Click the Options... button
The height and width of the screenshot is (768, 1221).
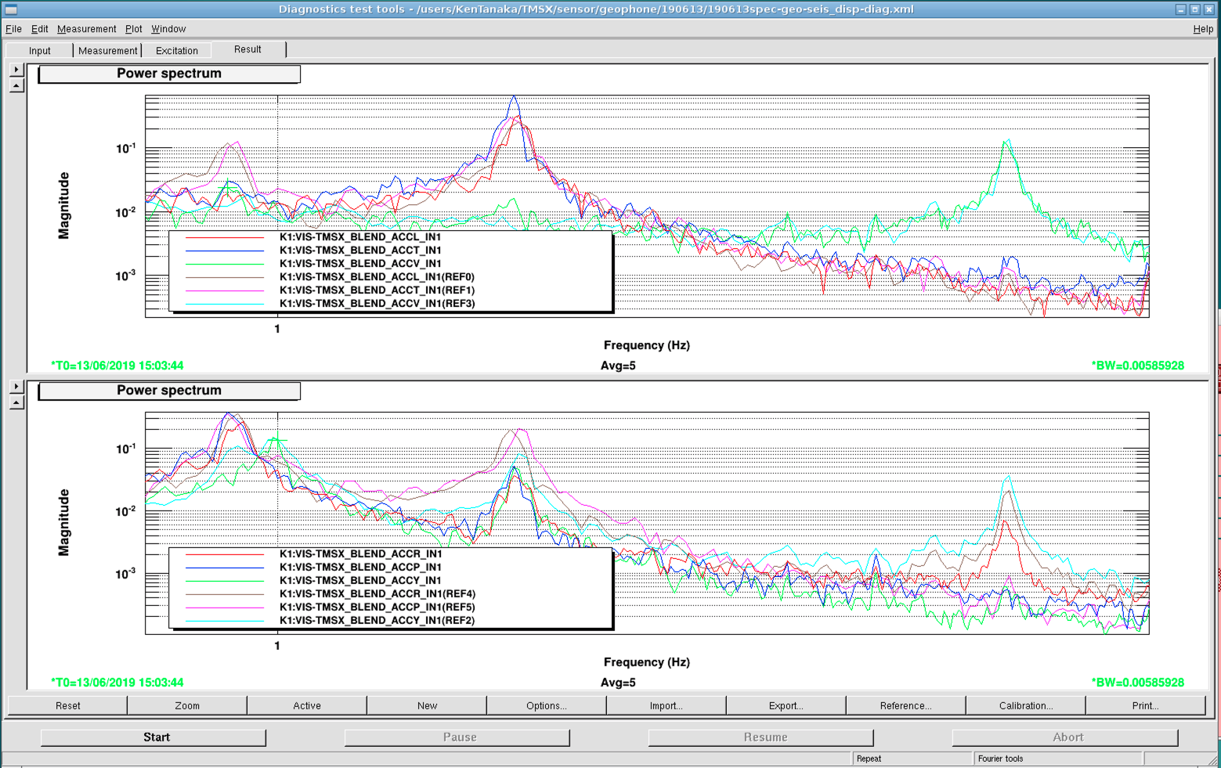pyautogui.click(x=546, y=705)
